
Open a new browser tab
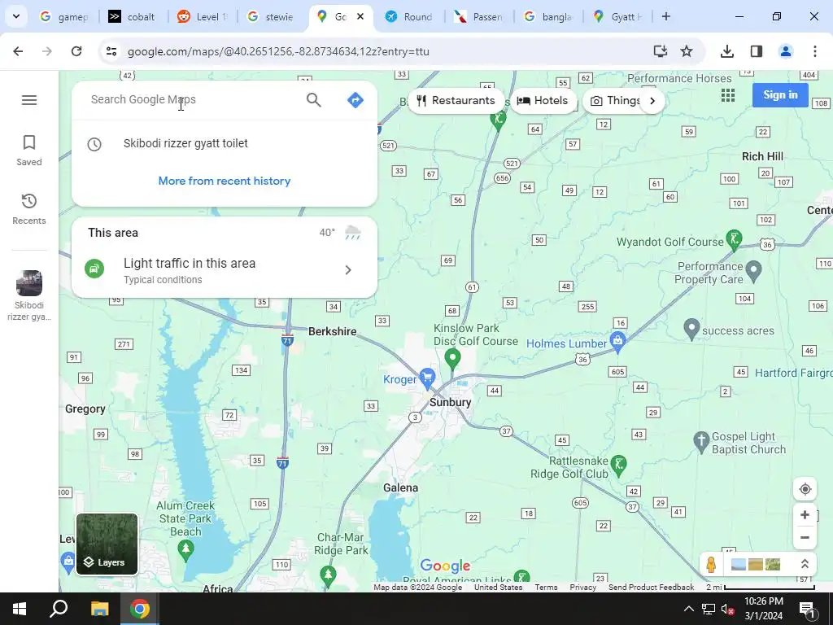[x=665, y=16]
